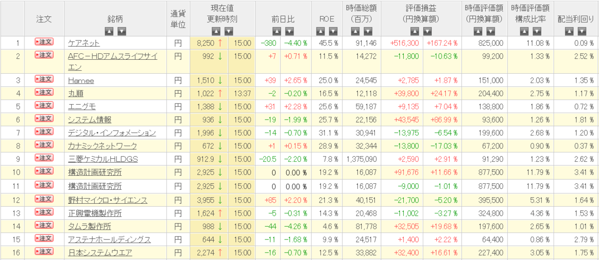Open order for エニグモ
Image resolution: width=599 pixels, height=260 pixels.
pos(44,106)
